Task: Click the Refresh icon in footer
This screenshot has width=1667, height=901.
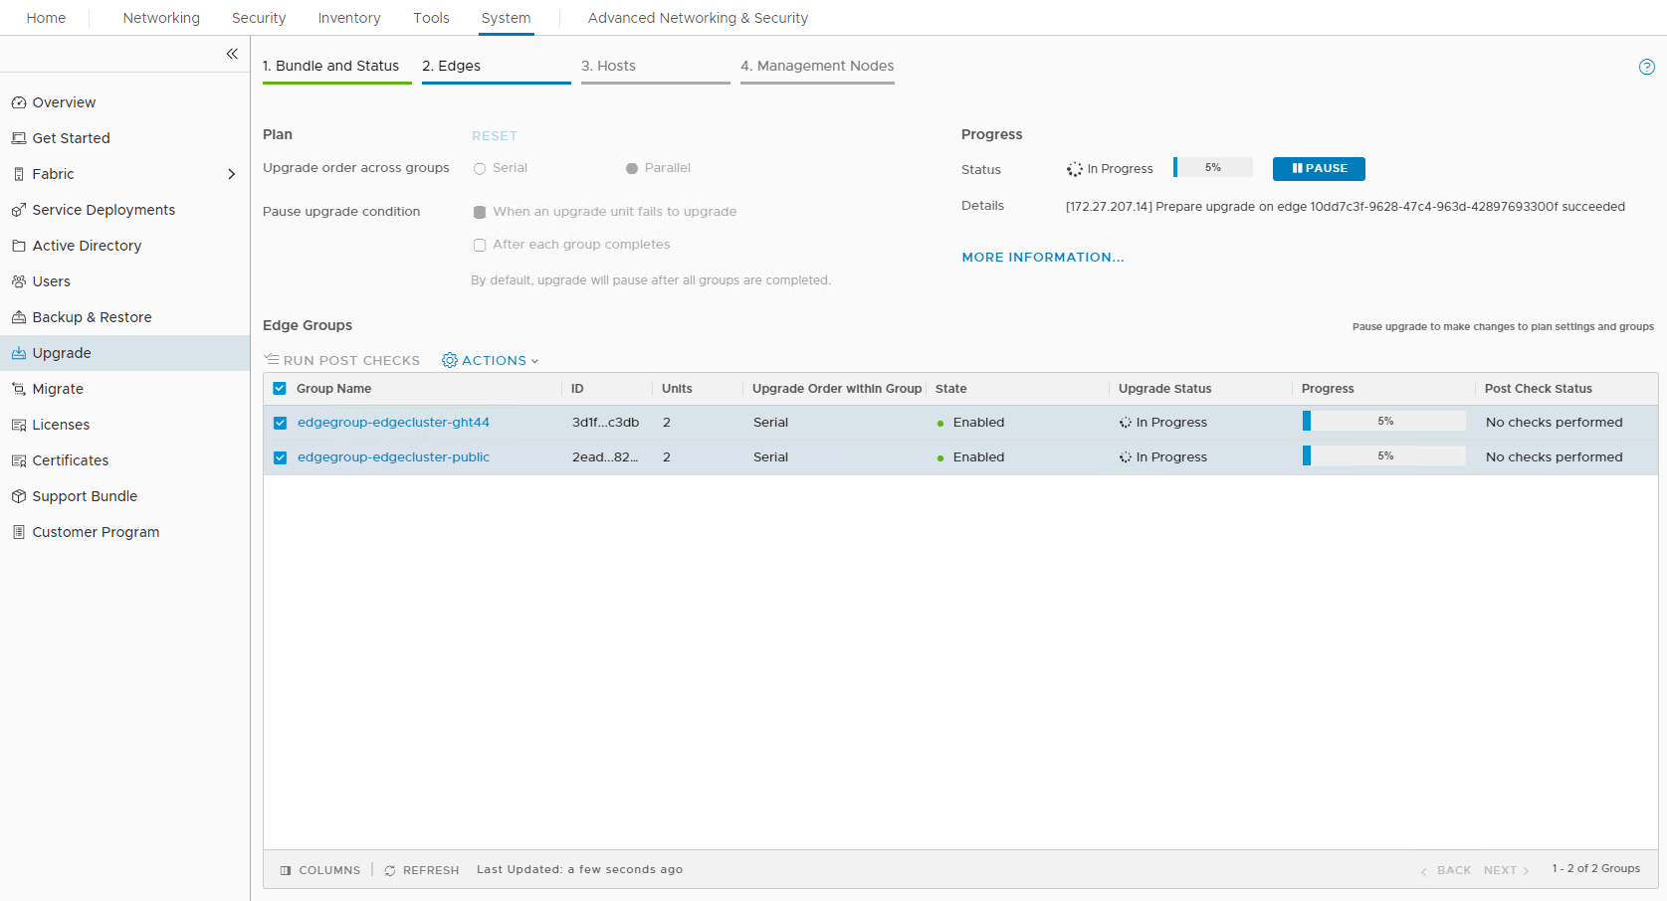Action: click(x=390, y=870)
